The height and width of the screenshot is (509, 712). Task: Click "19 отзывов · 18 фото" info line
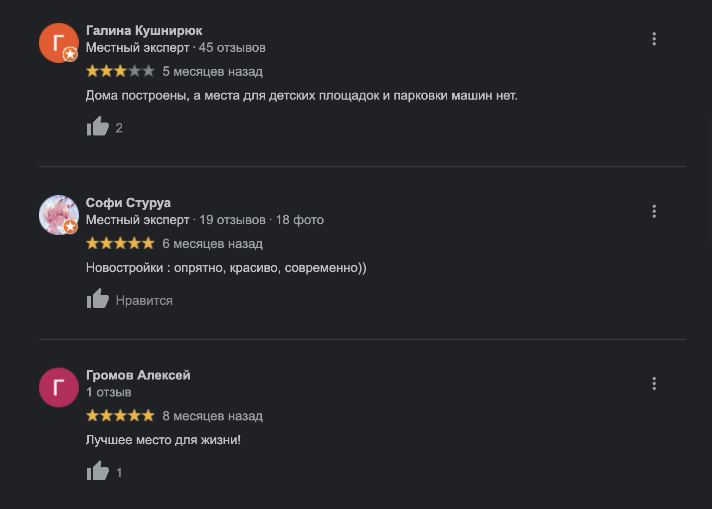[261, 220]
